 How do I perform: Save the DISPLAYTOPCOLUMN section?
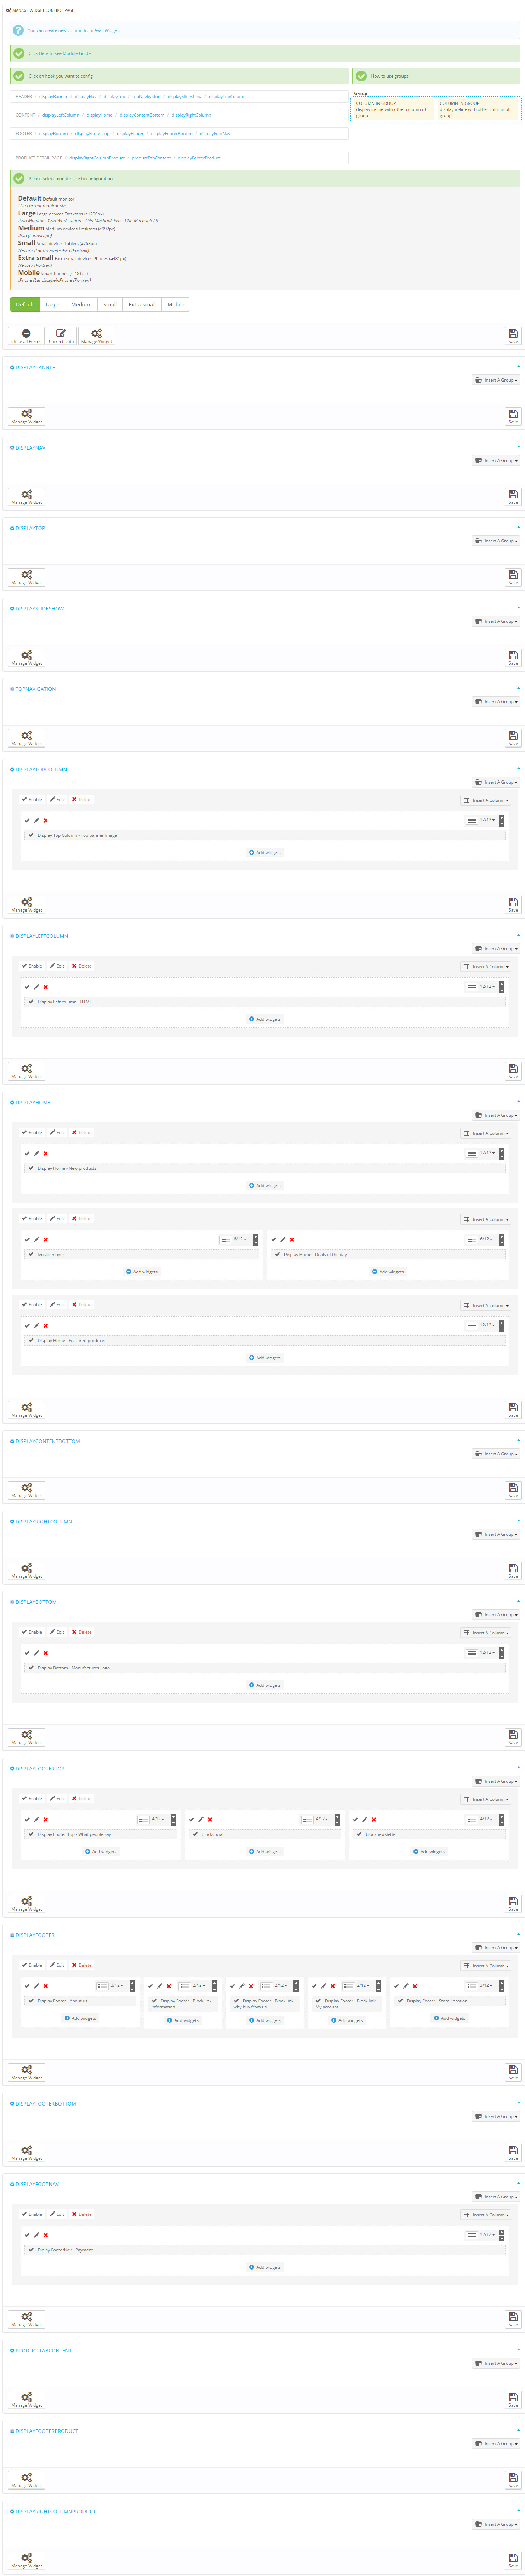coord(513,904)
